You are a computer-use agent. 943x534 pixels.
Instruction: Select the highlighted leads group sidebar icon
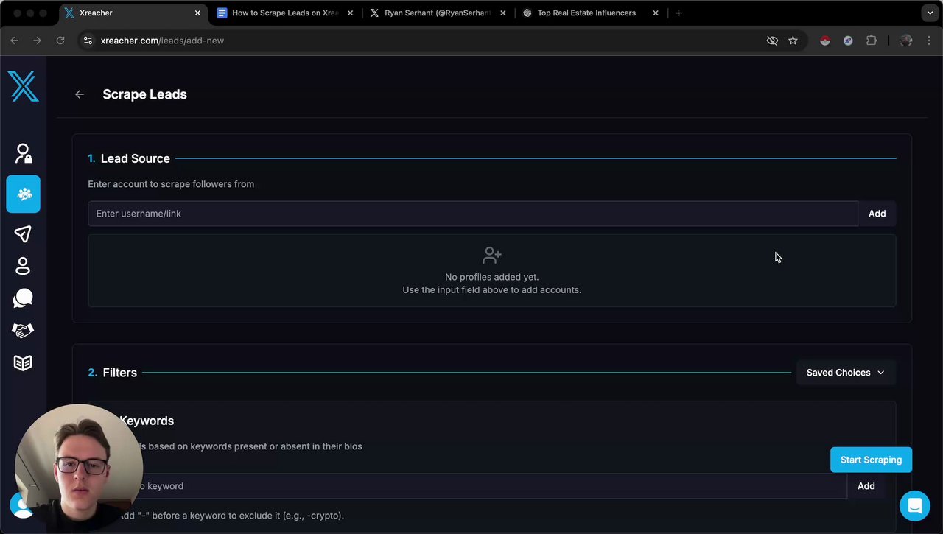[24, 194]
